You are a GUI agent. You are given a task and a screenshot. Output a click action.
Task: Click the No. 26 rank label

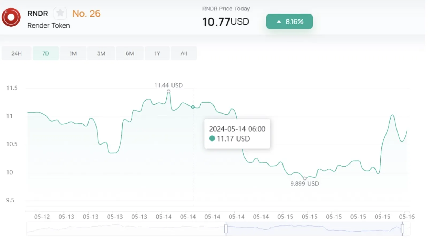pos(86,14)
